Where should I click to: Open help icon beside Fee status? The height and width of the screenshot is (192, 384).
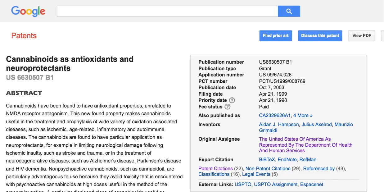[x=228, y=107]
